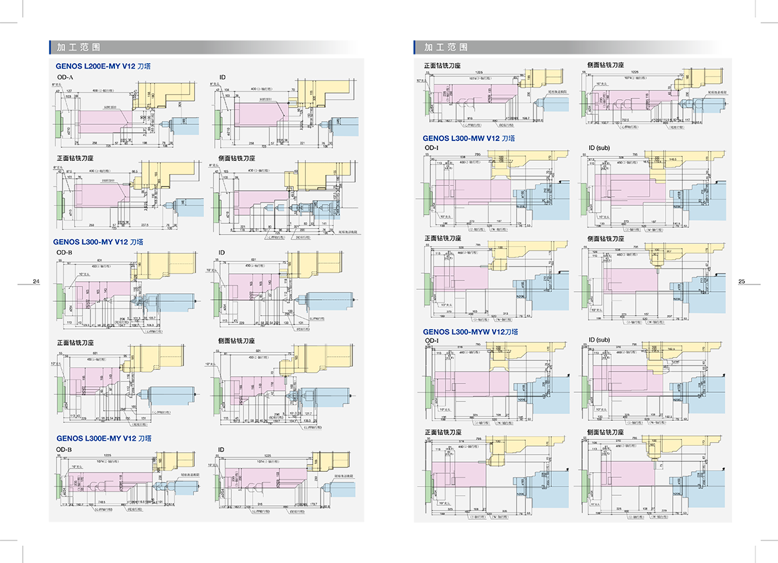
Task: Click the blue square beside right 加工范围 header
Action: (400, 47)
